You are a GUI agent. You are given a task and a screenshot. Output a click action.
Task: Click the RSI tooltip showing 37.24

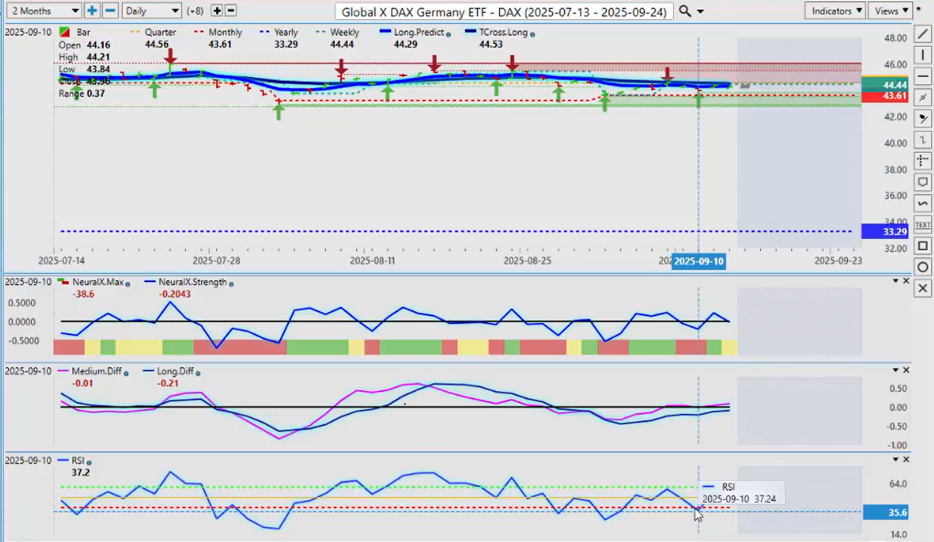point(741,493)
